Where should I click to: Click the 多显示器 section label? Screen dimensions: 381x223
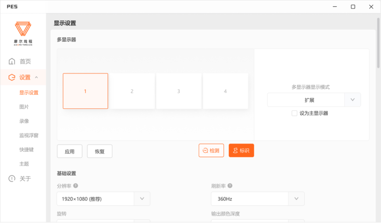pos(66,40)
